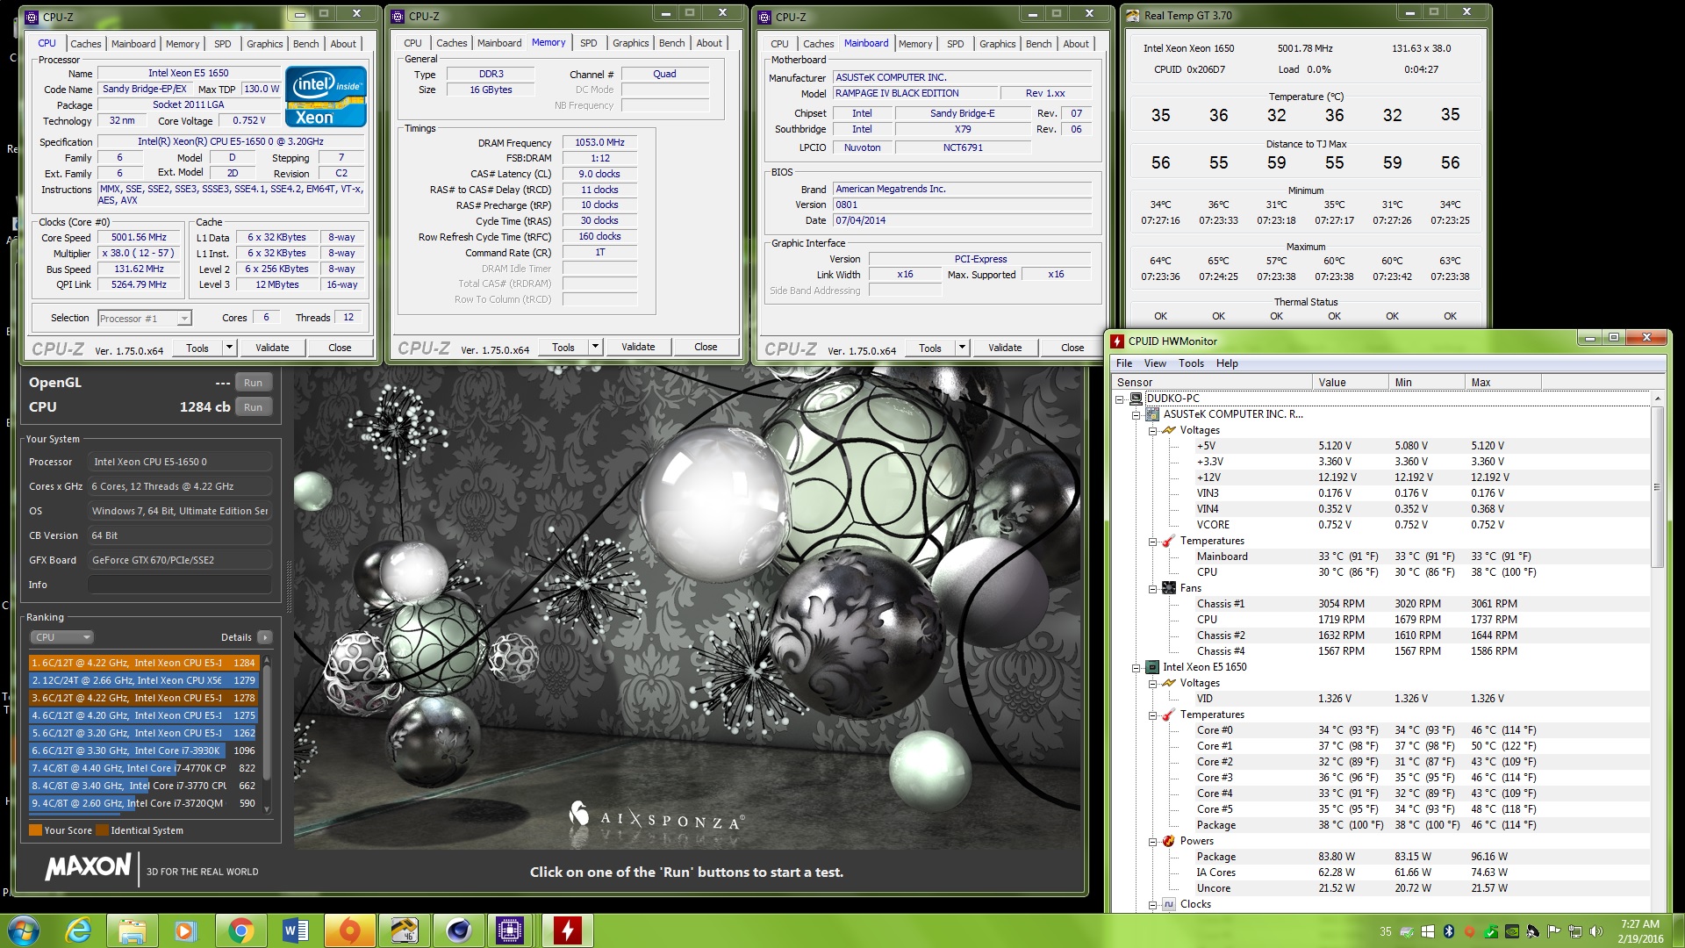Viewport: 1685px width, 948px height.
Task: Switch to CPU-Z via purple chip taskbar icon
Action: [510, 930]
